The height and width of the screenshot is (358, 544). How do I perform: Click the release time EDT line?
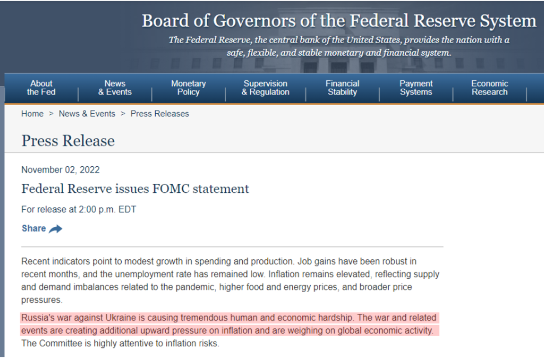pos(79,209)
